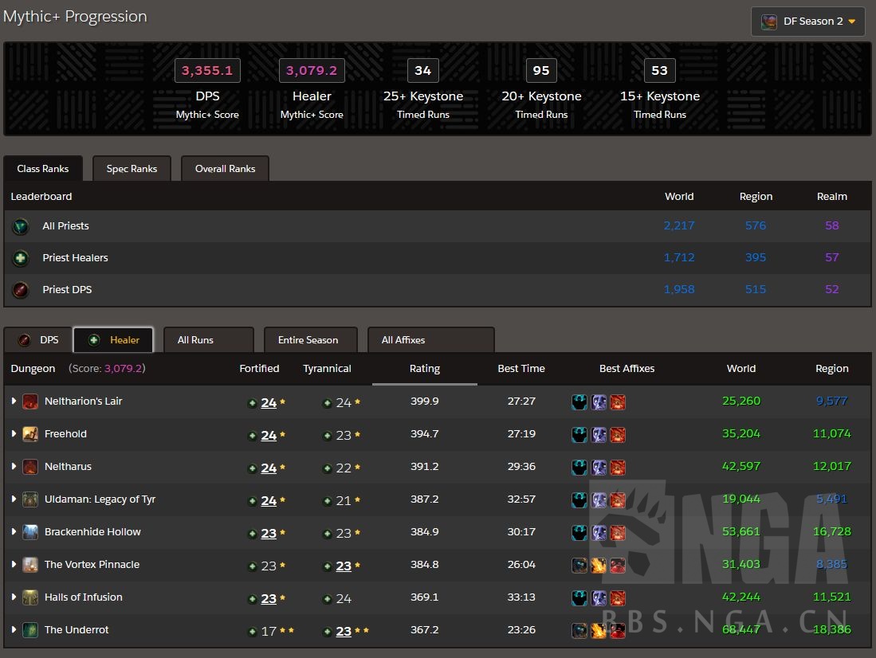Click the Brackenhide Hollow dungeon icon
876x658 pixels.
pyautogui.click(x=30, y=532)
